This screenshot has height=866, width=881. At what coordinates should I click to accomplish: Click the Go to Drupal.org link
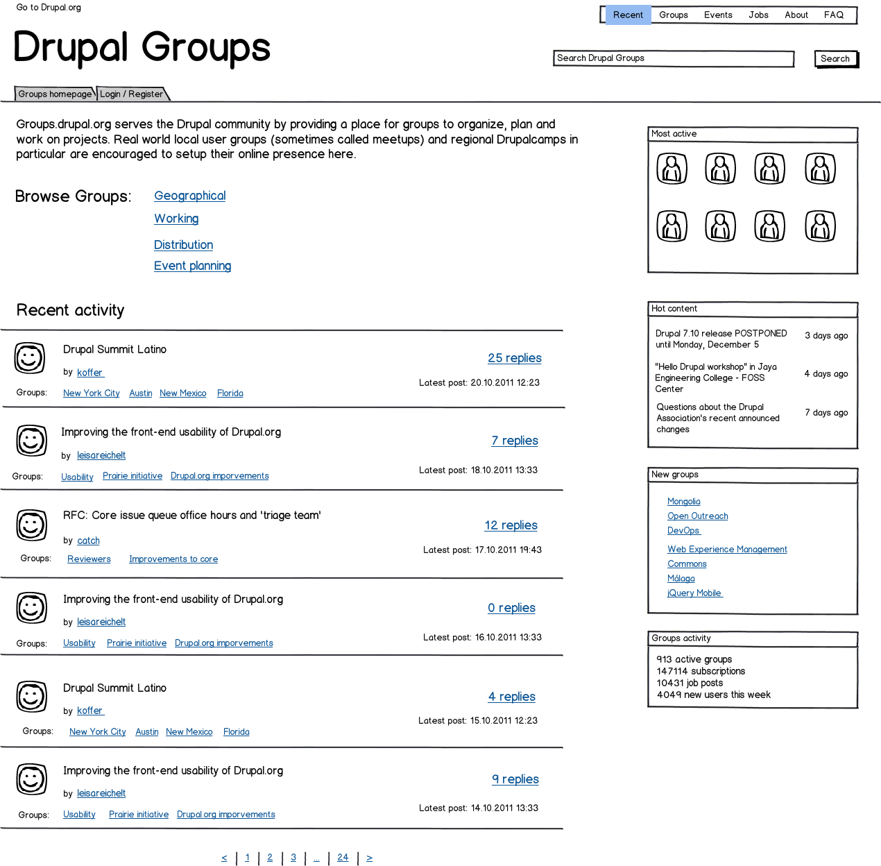pos(48,8)
